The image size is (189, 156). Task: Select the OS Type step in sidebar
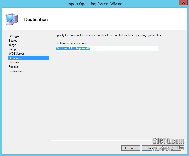14,36
